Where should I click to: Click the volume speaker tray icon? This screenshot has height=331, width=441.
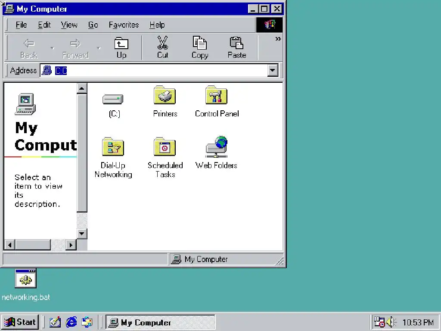pyautogui.click(x=391, y=322)
